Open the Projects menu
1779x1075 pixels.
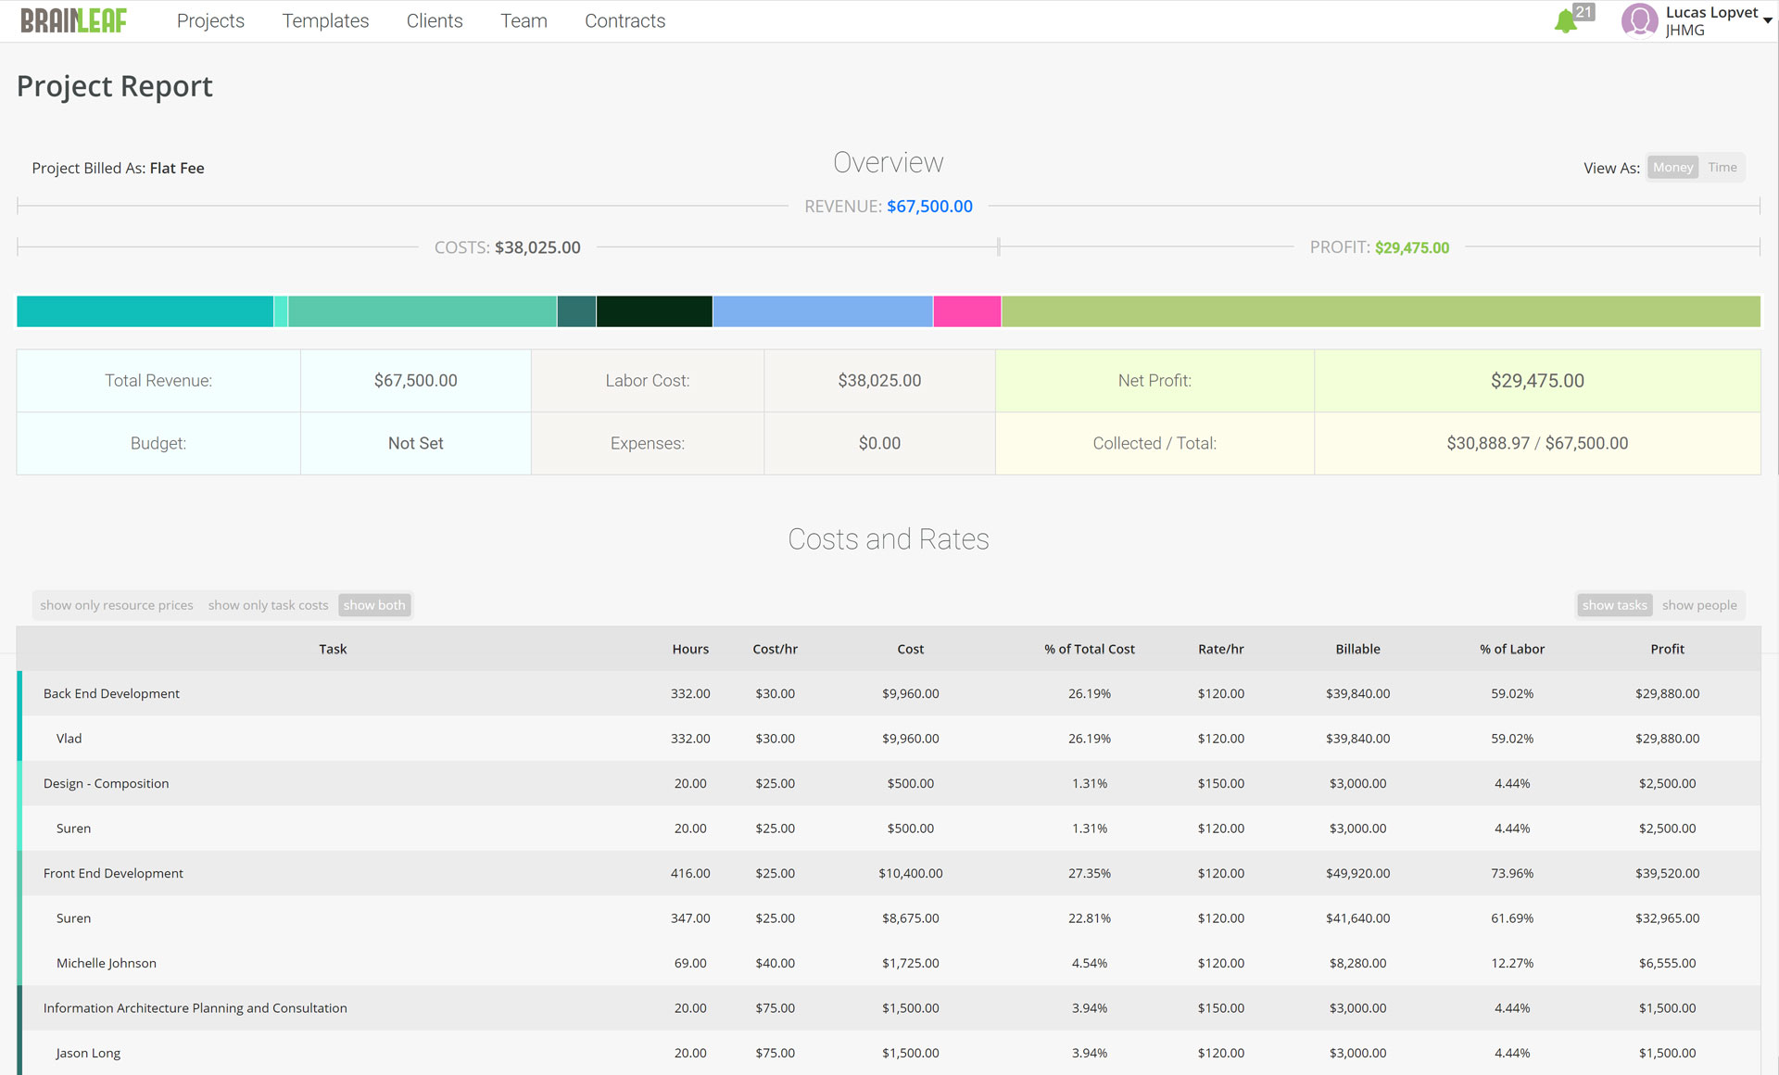210,20
